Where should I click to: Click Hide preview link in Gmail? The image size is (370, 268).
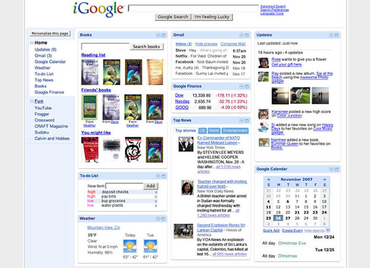click(206, 44)
